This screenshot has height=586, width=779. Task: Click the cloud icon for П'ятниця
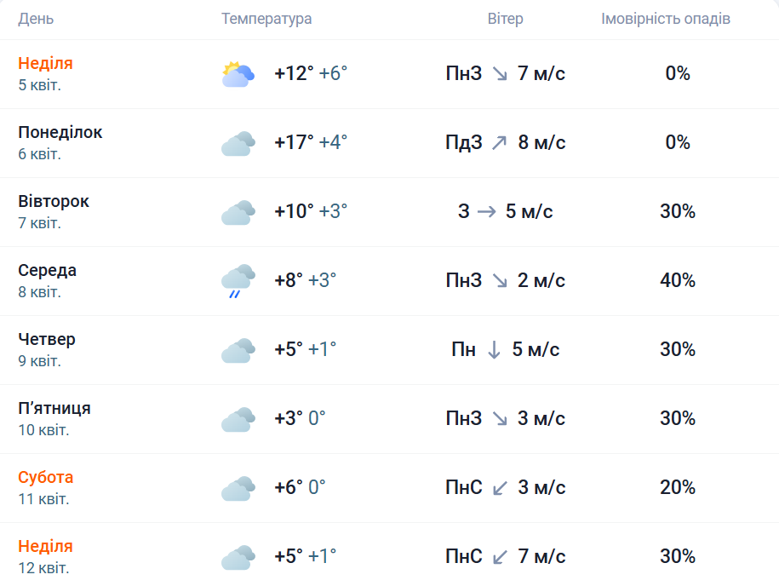(x=238, y=420)
